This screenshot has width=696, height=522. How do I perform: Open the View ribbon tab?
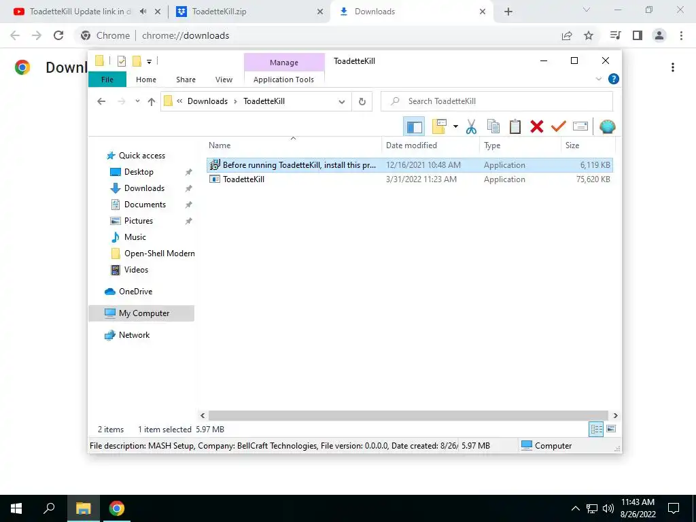[224, 80]
